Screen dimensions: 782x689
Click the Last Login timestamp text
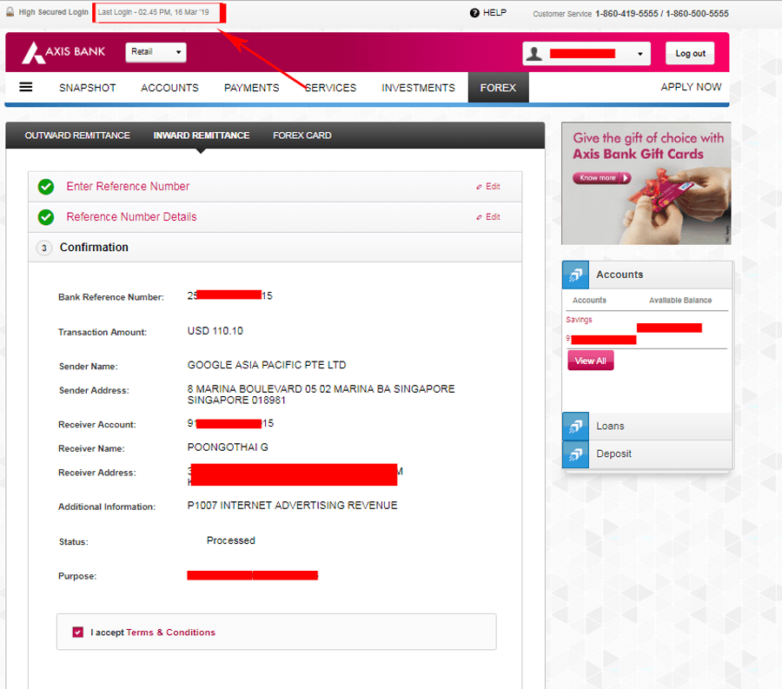154,12
